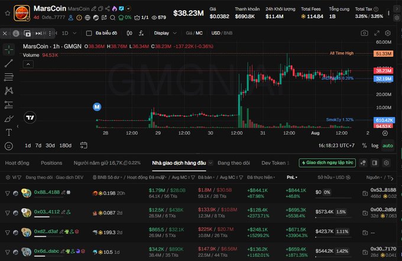
Task: Add MarsCoin to favorites with star icon
Action: tap(8, 13)
